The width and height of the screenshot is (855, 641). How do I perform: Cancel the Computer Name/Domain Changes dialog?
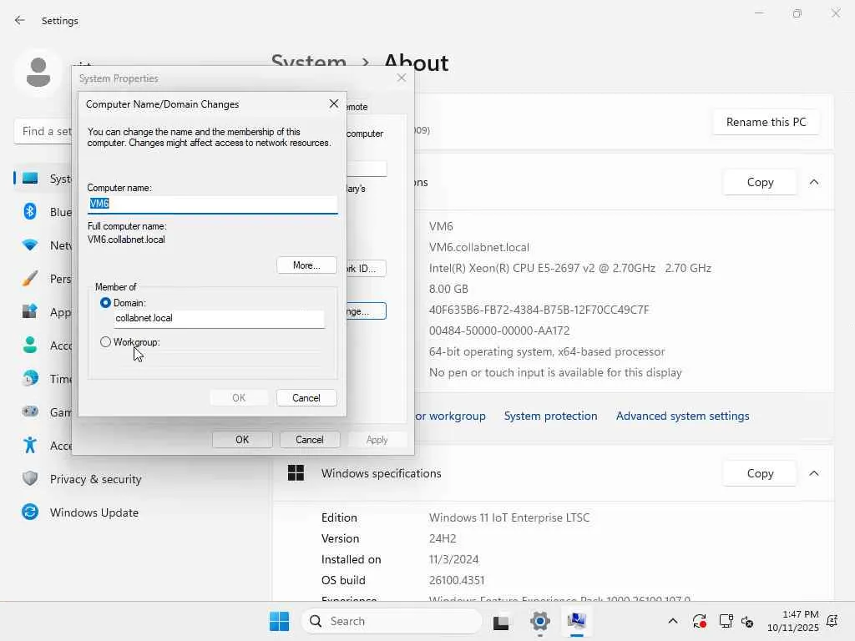pos(306,398)
